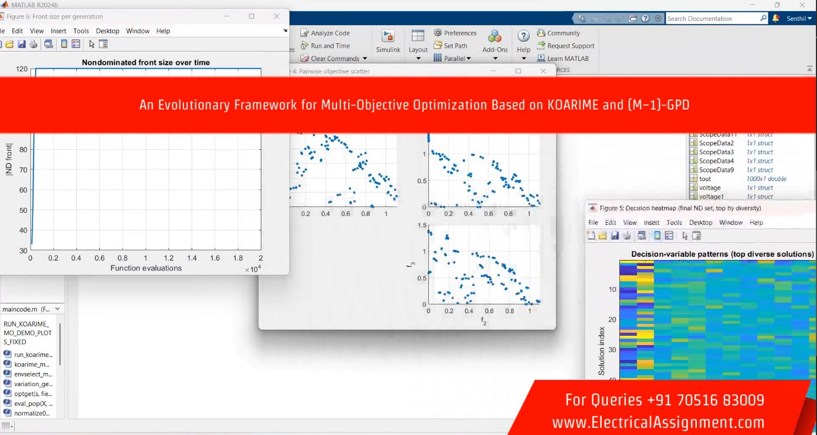Click the Search Documentation field
Viewport: 817px width, 435px height.
click(x=712, y=18)
